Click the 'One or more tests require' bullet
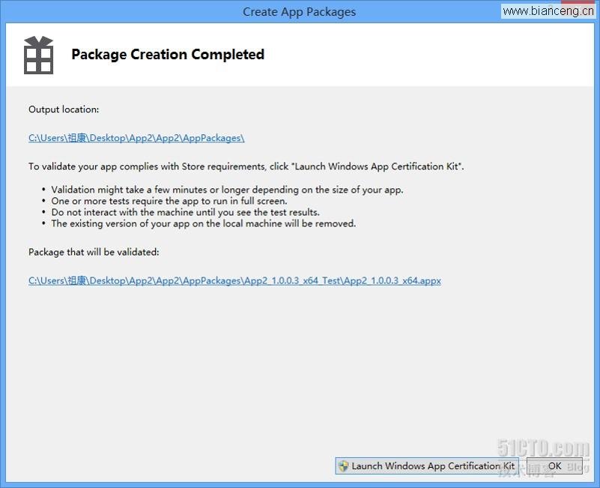This screenshot has width=600, height=488. pos(169,201)
